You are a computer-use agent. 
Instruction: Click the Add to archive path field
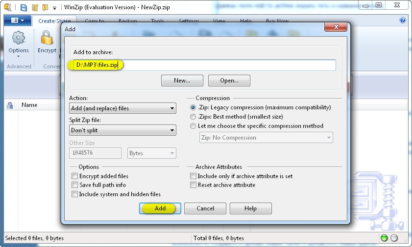(204, 65)
